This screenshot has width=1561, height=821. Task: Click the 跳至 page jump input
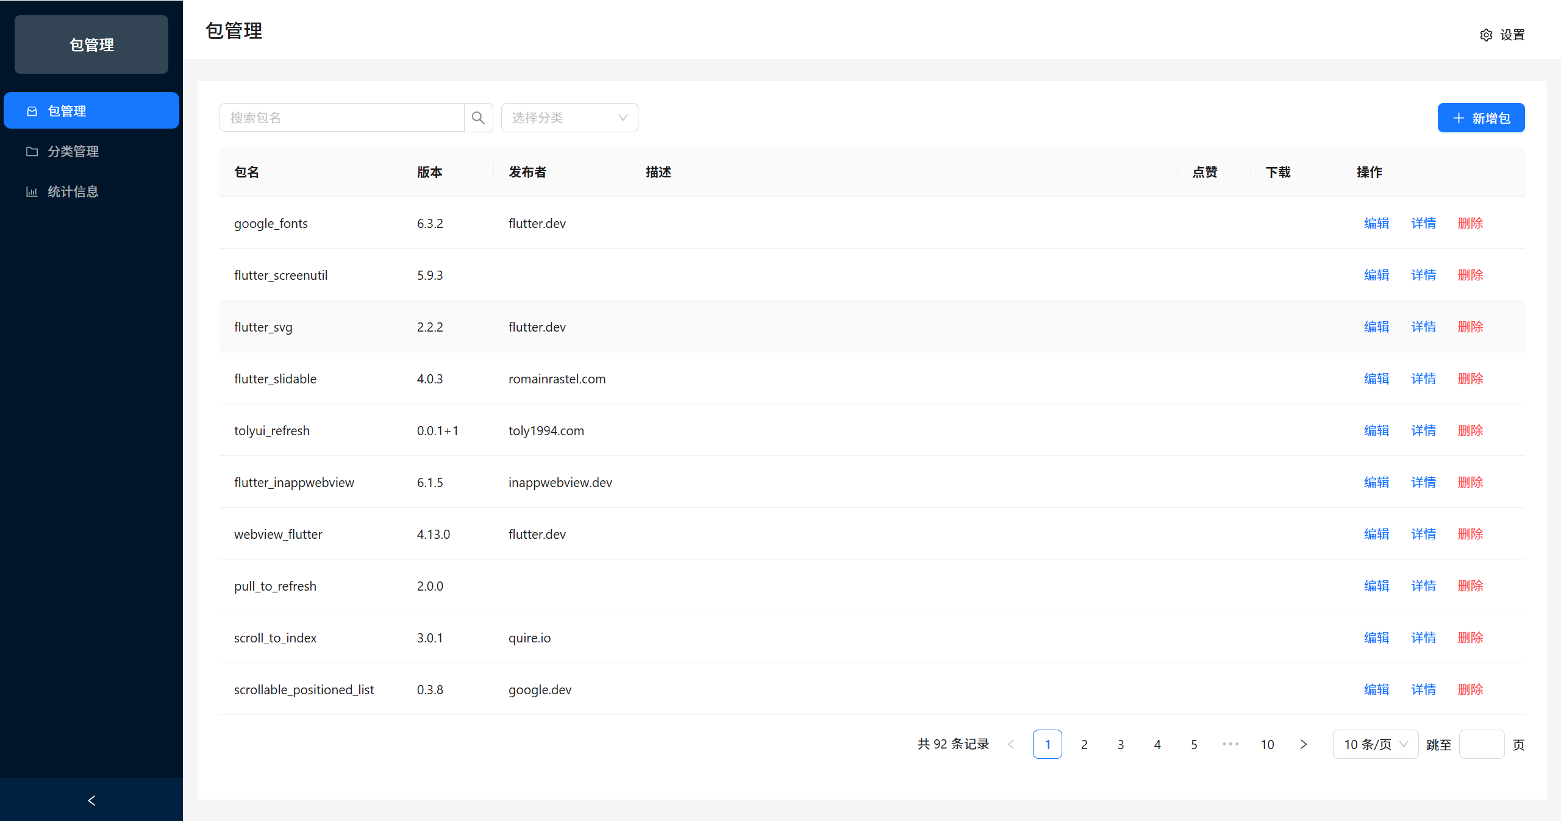coord(1481,744)
